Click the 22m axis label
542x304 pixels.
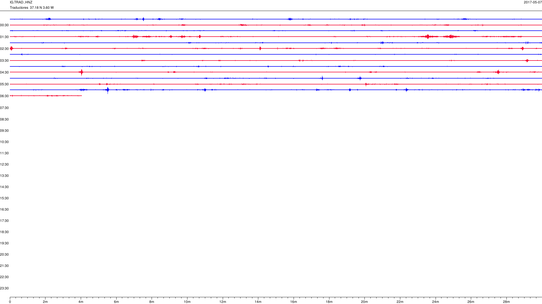pyautogui.click(x=400, y=302)
